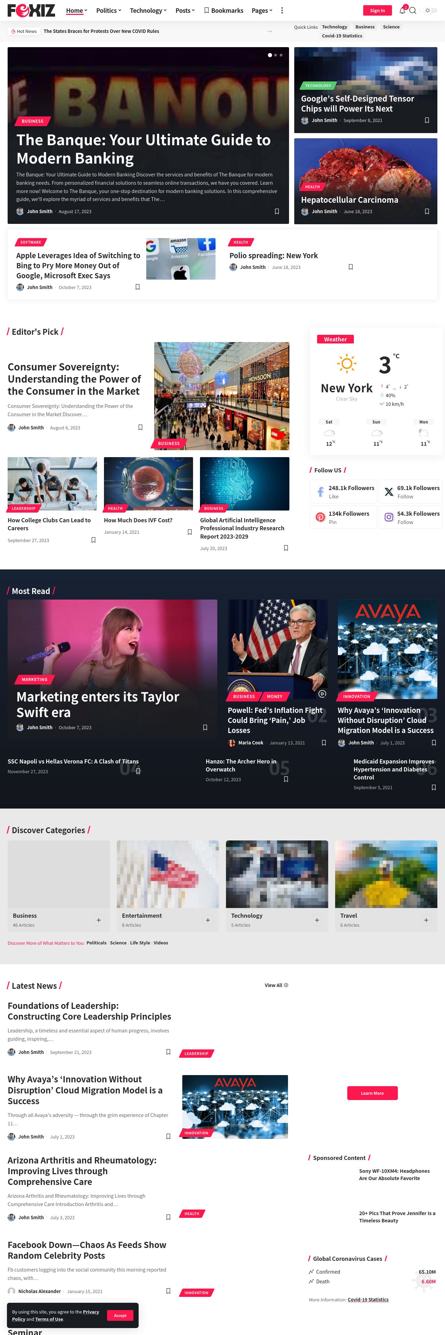The height and width of the screenshot is (1335, 445).
Task: Bookmark Arizona Arthritis and Rheumatology article
Action: (x=168, y=1217)
